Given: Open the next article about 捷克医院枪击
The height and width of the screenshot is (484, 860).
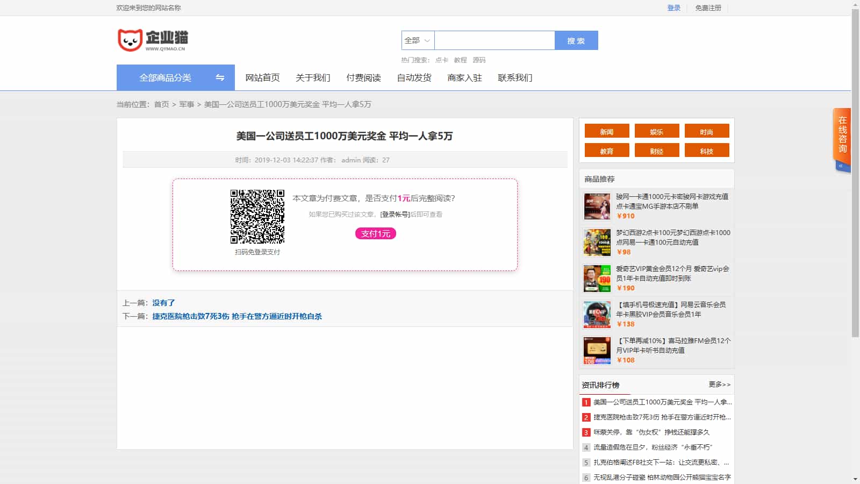Looking at the screenshot, I should click(x=237, y=316).
